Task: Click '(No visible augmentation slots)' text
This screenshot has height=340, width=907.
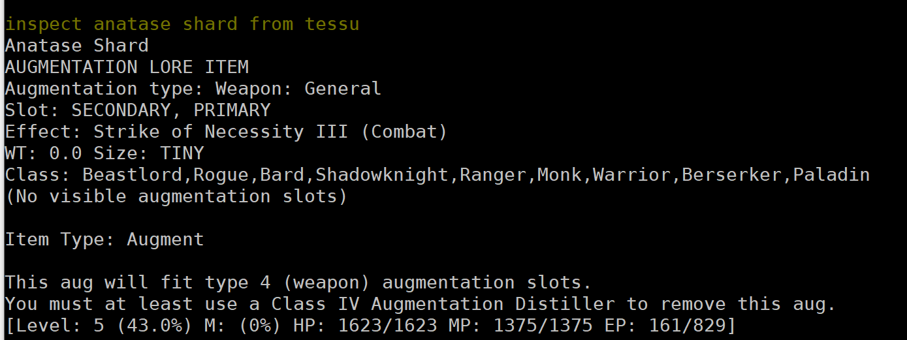Action: pos(176,197)
